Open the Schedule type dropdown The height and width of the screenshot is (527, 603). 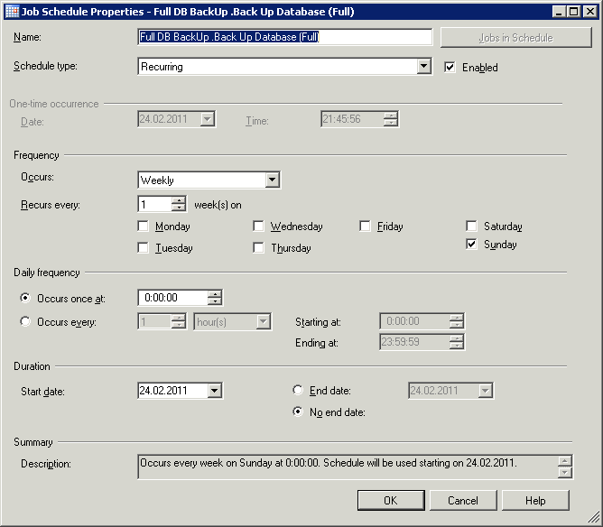coord(423,67)
